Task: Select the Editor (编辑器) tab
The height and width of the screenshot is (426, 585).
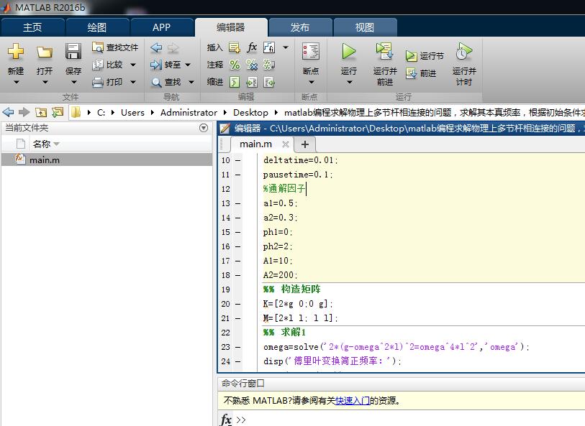Action: click(230, 27)
